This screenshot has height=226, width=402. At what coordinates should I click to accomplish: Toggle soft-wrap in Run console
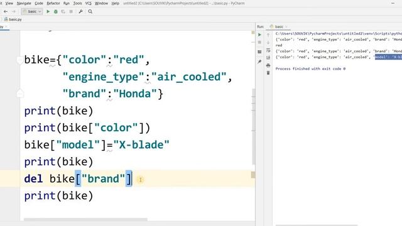pyautogui.click(x=268, y=50)
